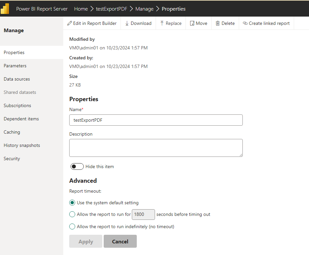Open the Shared datasets section
309x255 pixels.
click(31, 92)
